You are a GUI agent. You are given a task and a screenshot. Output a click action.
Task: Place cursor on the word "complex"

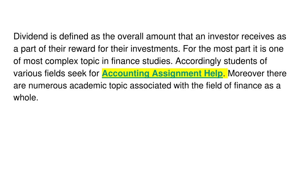pos(61,61)
